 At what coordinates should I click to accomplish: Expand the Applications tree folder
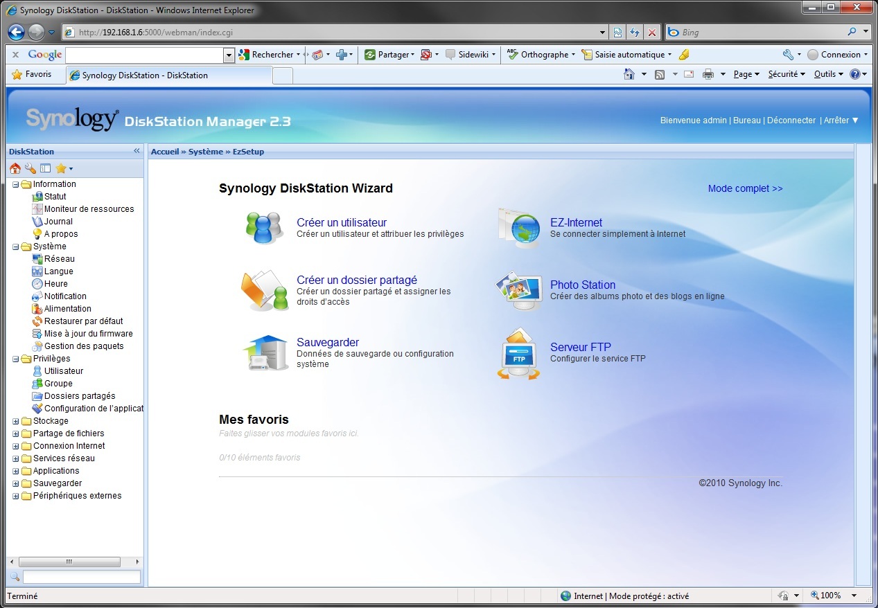click(16, 471)
